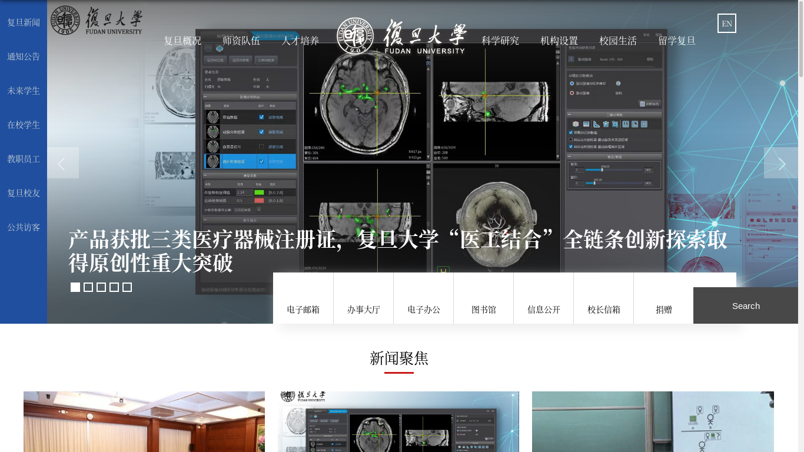
Task: Click the central Fudan University logo
Action: [401, 36]
